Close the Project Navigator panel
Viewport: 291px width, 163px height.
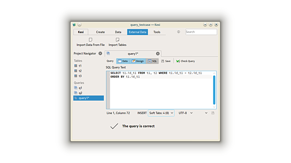(x=100, y=54)
